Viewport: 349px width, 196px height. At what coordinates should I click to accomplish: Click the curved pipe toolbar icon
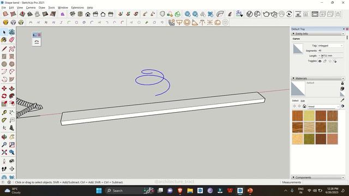point(220,14)
